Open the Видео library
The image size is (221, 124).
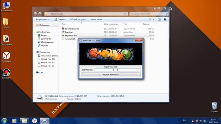[44, 35]
